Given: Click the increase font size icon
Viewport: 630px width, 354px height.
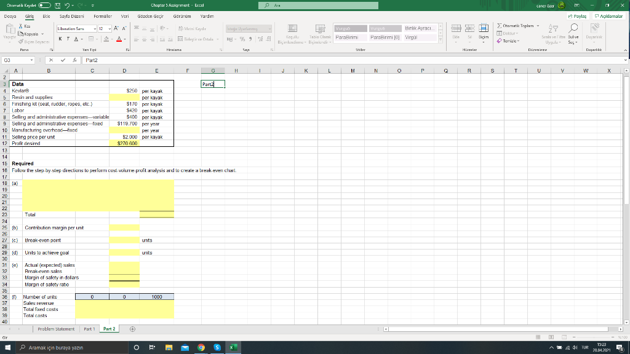Looking at the screenshot, I should (x=116, y=28).
